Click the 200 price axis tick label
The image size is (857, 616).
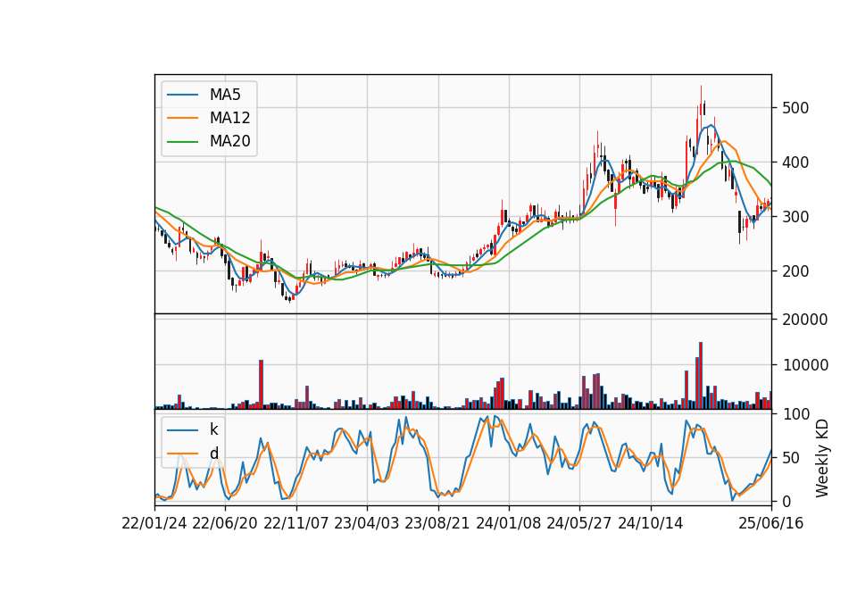pyautogui.click(x=795, y=271)
